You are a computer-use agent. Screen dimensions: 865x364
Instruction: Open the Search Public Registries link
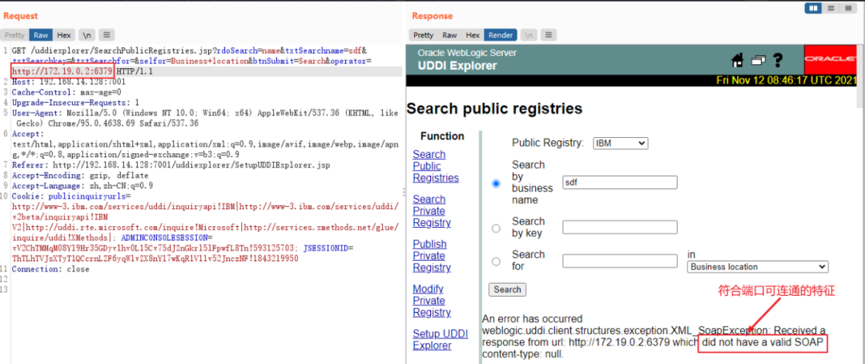(436, 166)
